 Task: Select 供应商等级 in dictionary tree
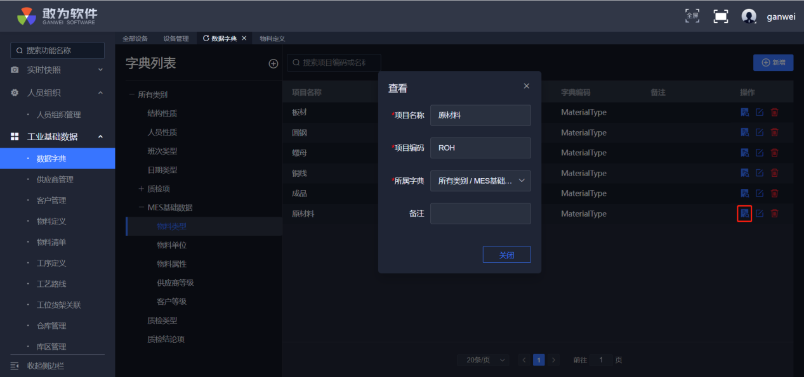(175, 283)
